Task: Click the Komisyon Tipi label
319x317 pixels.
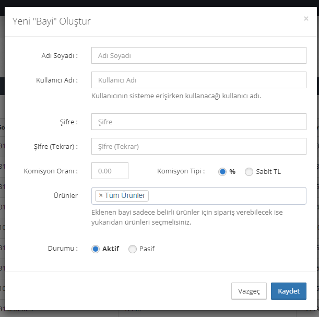Action: [x=181, y=171]
